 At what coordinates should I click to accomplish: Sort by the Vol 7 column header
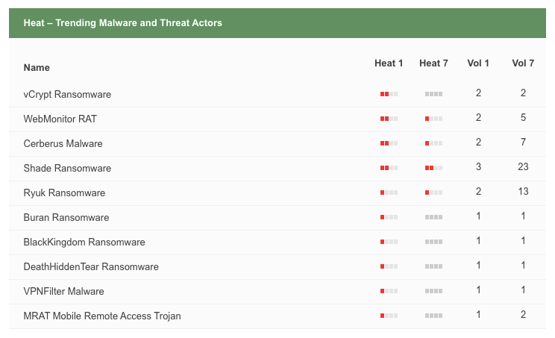523,63
